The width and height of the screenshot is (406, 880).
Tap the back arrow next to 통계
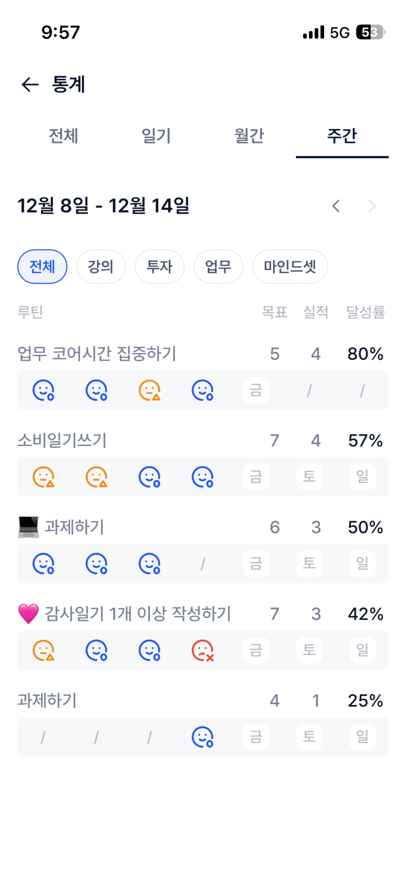point(30,85)
